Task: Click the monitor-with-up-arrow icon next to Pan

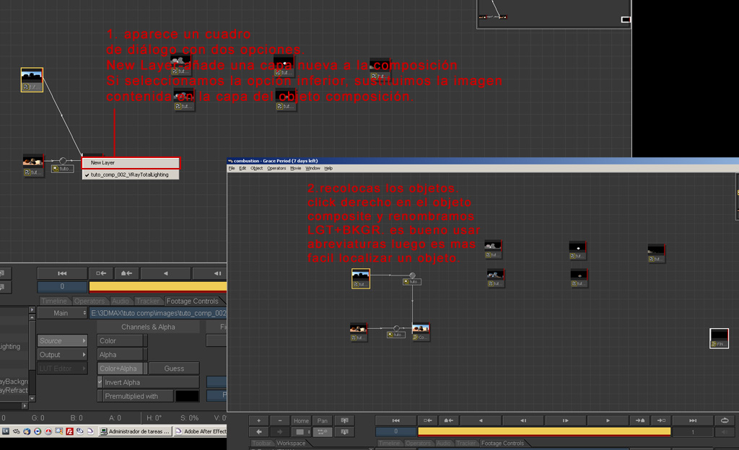Action: (344, 420)
